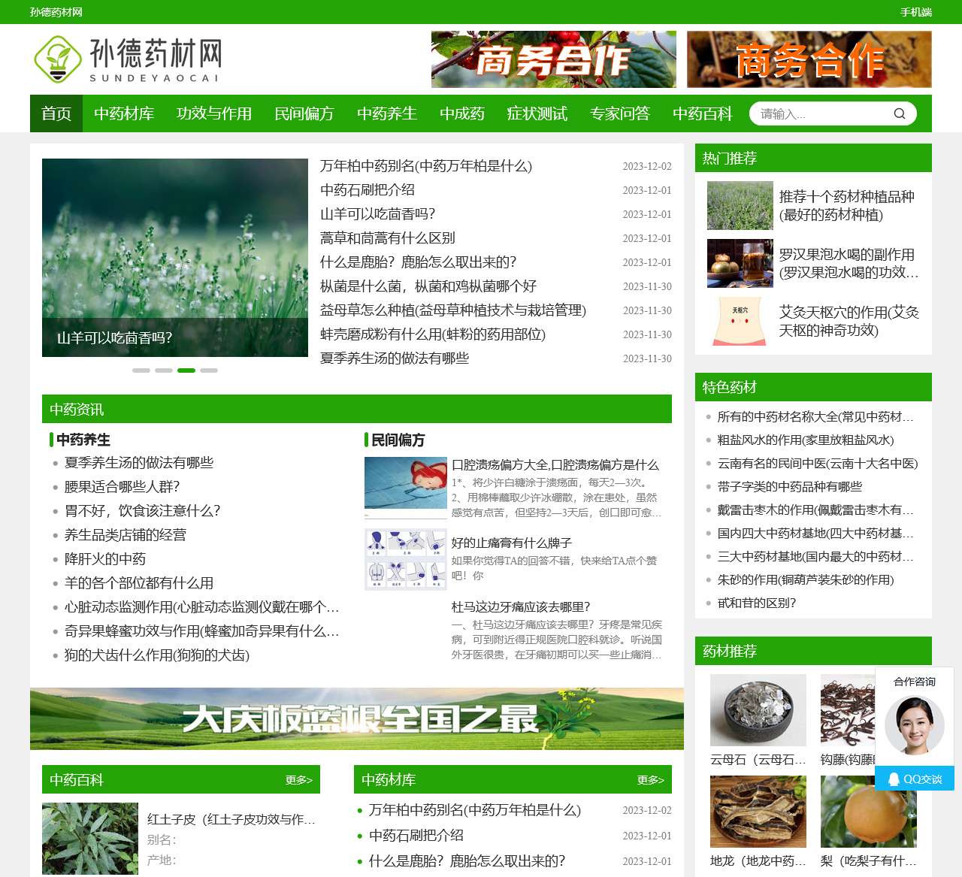The image size is (962, 877).
Task: Click the 罗汉果 drink image in 热门推荐
Action: (740, 264)
